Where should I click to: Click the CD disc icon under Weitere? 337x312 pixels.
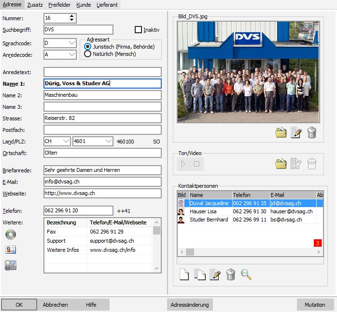click(10, 234)
